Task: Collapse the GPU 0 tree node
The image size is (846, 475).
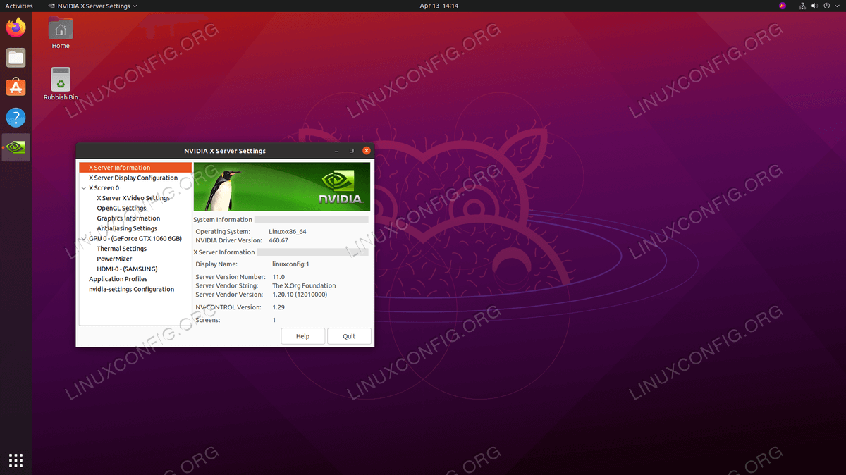Action: 84,239
